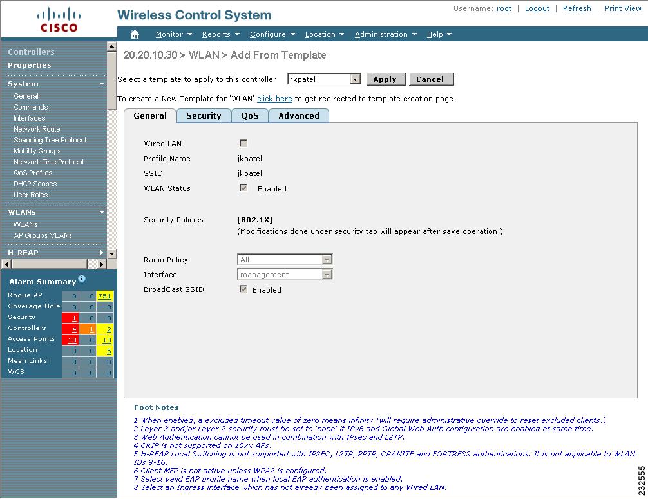Switch to the Security tab
The width and height of the screenshot is (648, 499).
click(x=204, y=116)
